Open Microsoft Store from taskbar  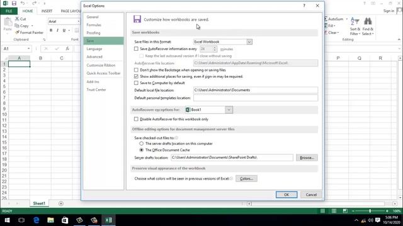pyautogui.click(x=65, y=220)
